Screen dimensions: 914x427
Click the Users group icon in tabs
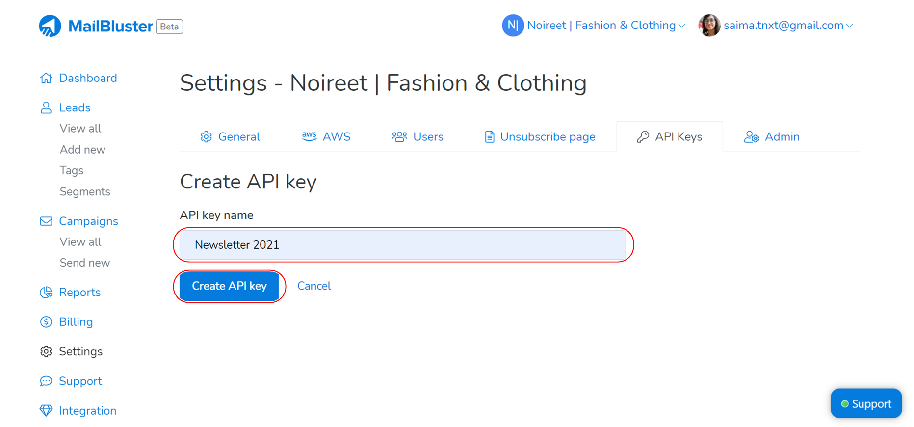399,137
